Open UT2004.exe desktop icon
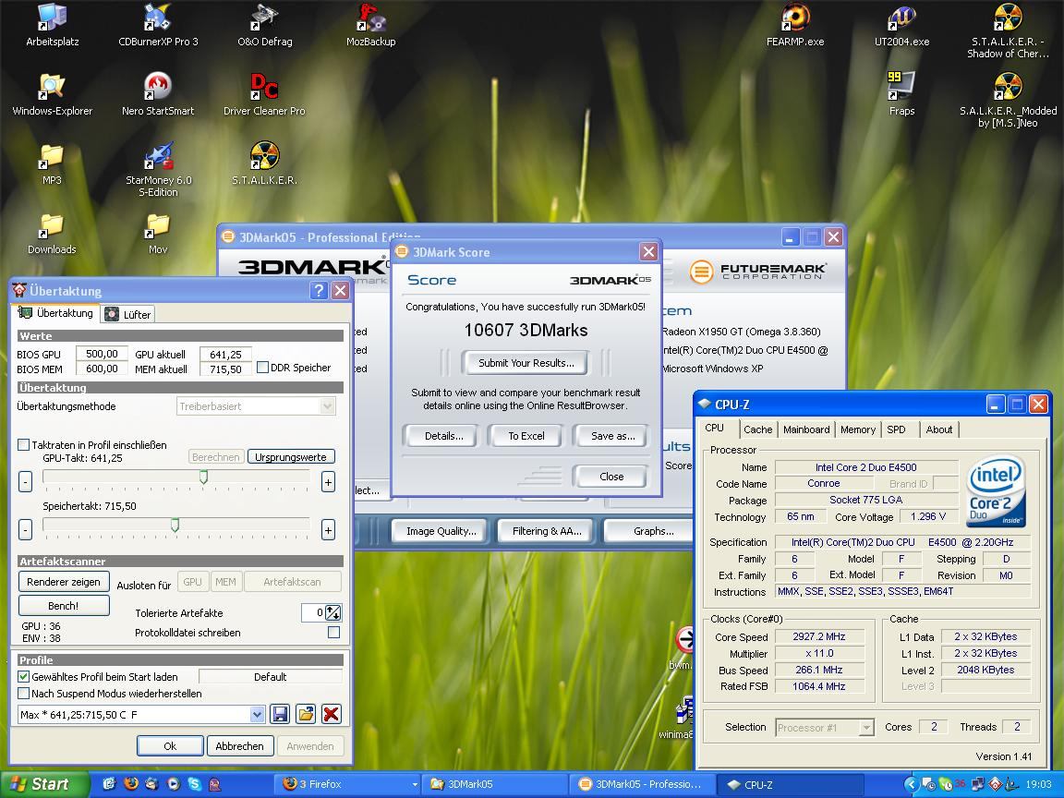Screen dimensions: 1064x798 click(x=901, y=25)
